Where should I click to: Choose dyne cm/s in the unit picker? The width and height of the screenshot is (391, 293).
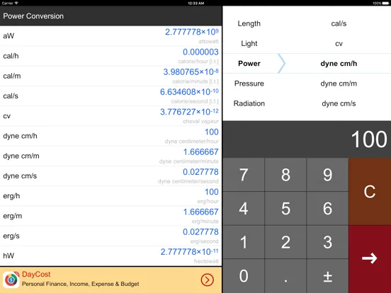(339, 103)
